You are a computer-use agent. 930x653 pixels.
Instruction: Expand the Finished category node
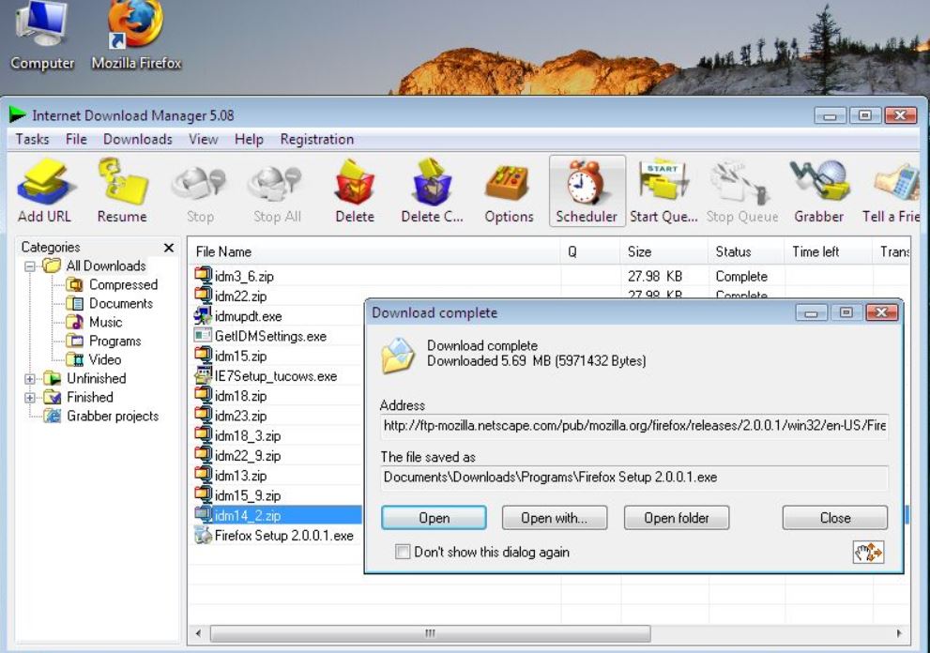(x=30, y=398)
